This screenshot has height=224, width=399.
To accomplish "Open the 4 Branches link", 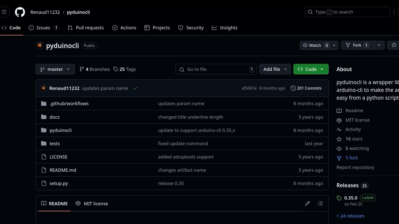I will click(95, 69).
